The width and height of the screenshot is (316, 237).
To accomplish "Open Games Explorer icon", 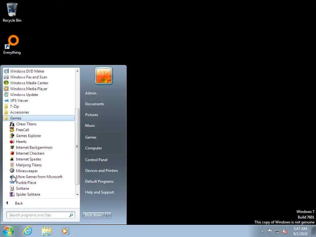I will coord(12,136).
